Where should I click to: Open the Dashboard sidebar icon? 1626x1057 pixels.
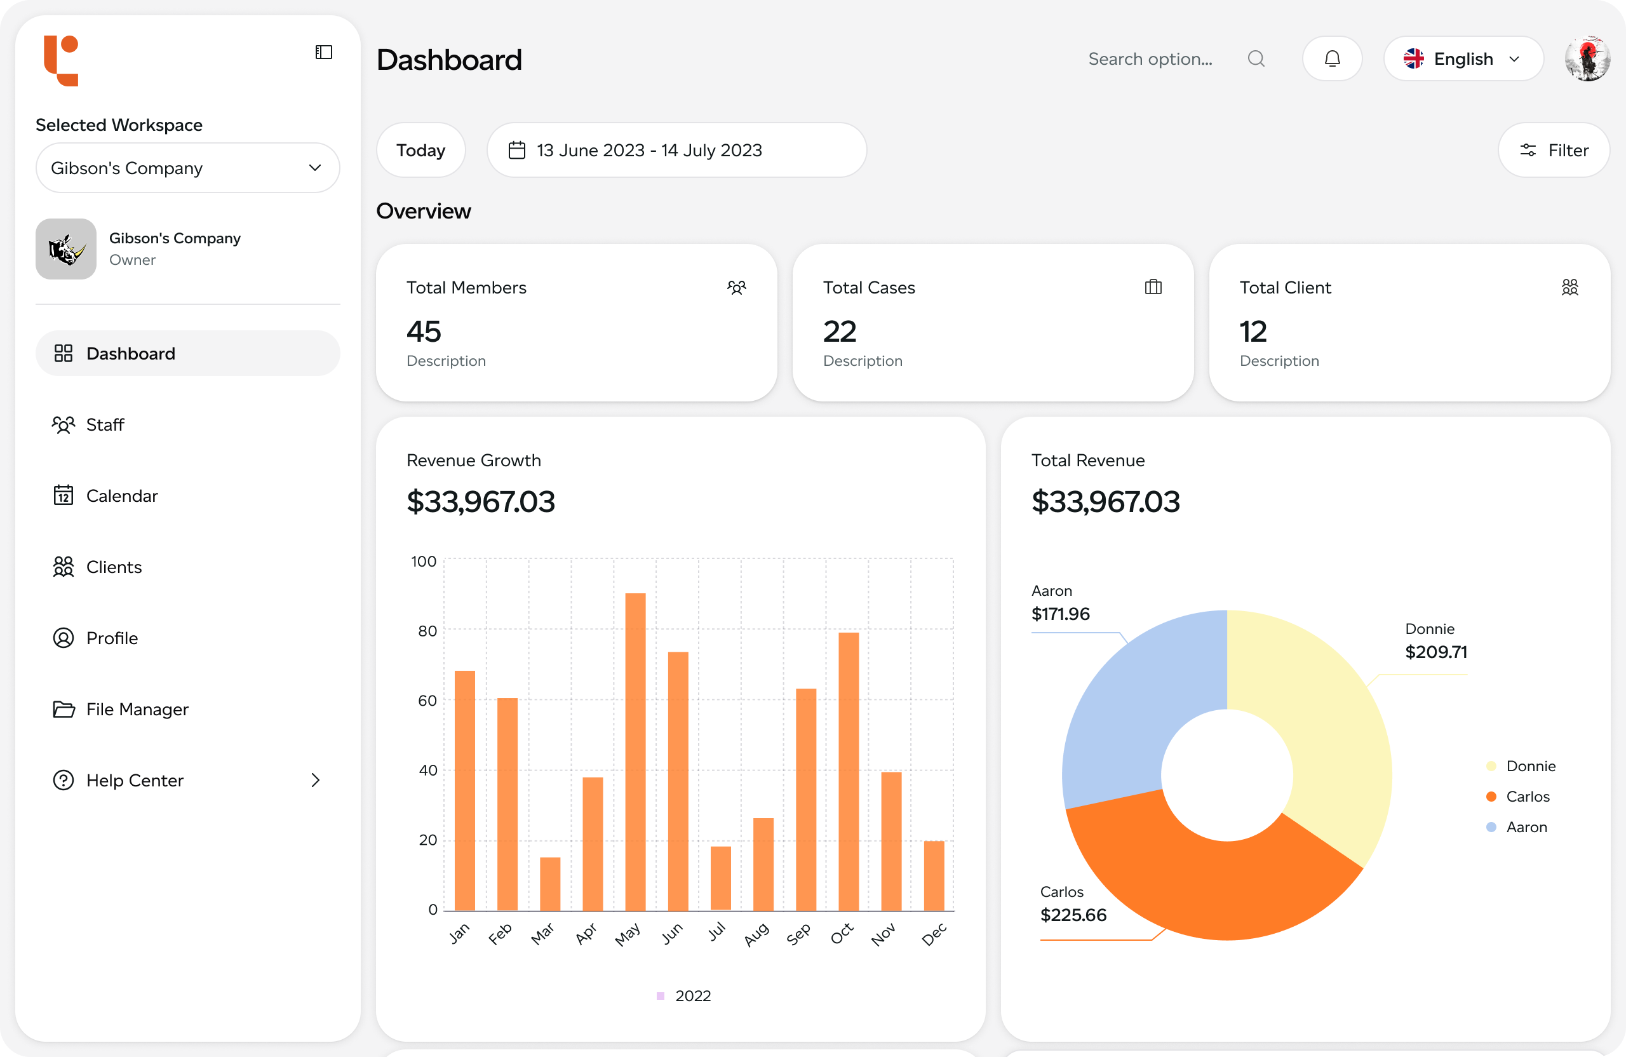click(64, 353)
